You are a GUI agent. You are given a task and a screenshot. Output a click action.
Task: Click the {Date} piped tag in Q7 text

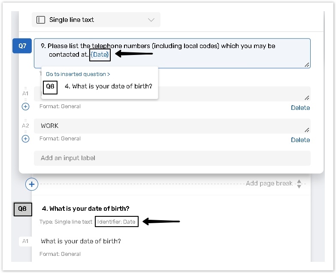pyautogui.click(x=100, y=55)
